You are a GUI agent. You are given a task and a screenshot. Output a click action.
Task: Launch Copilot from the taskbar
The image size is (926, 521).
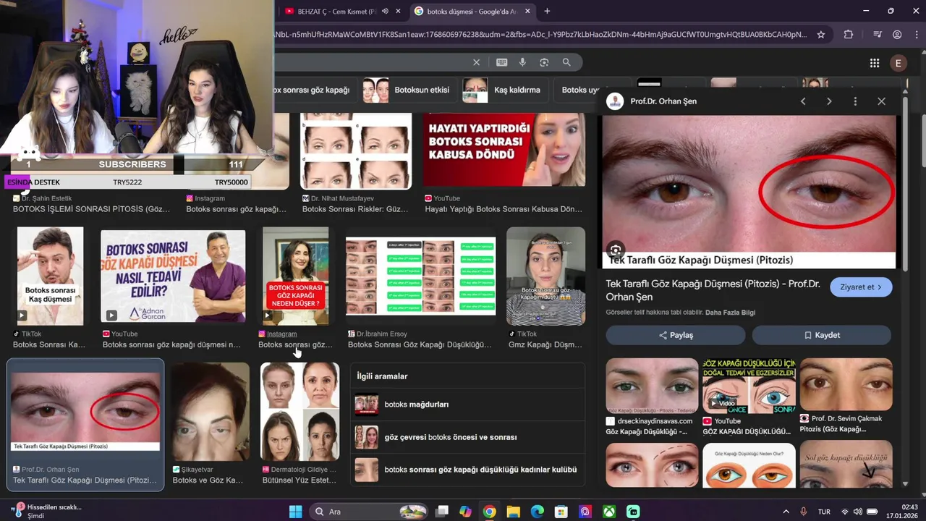tap(465, 512)
